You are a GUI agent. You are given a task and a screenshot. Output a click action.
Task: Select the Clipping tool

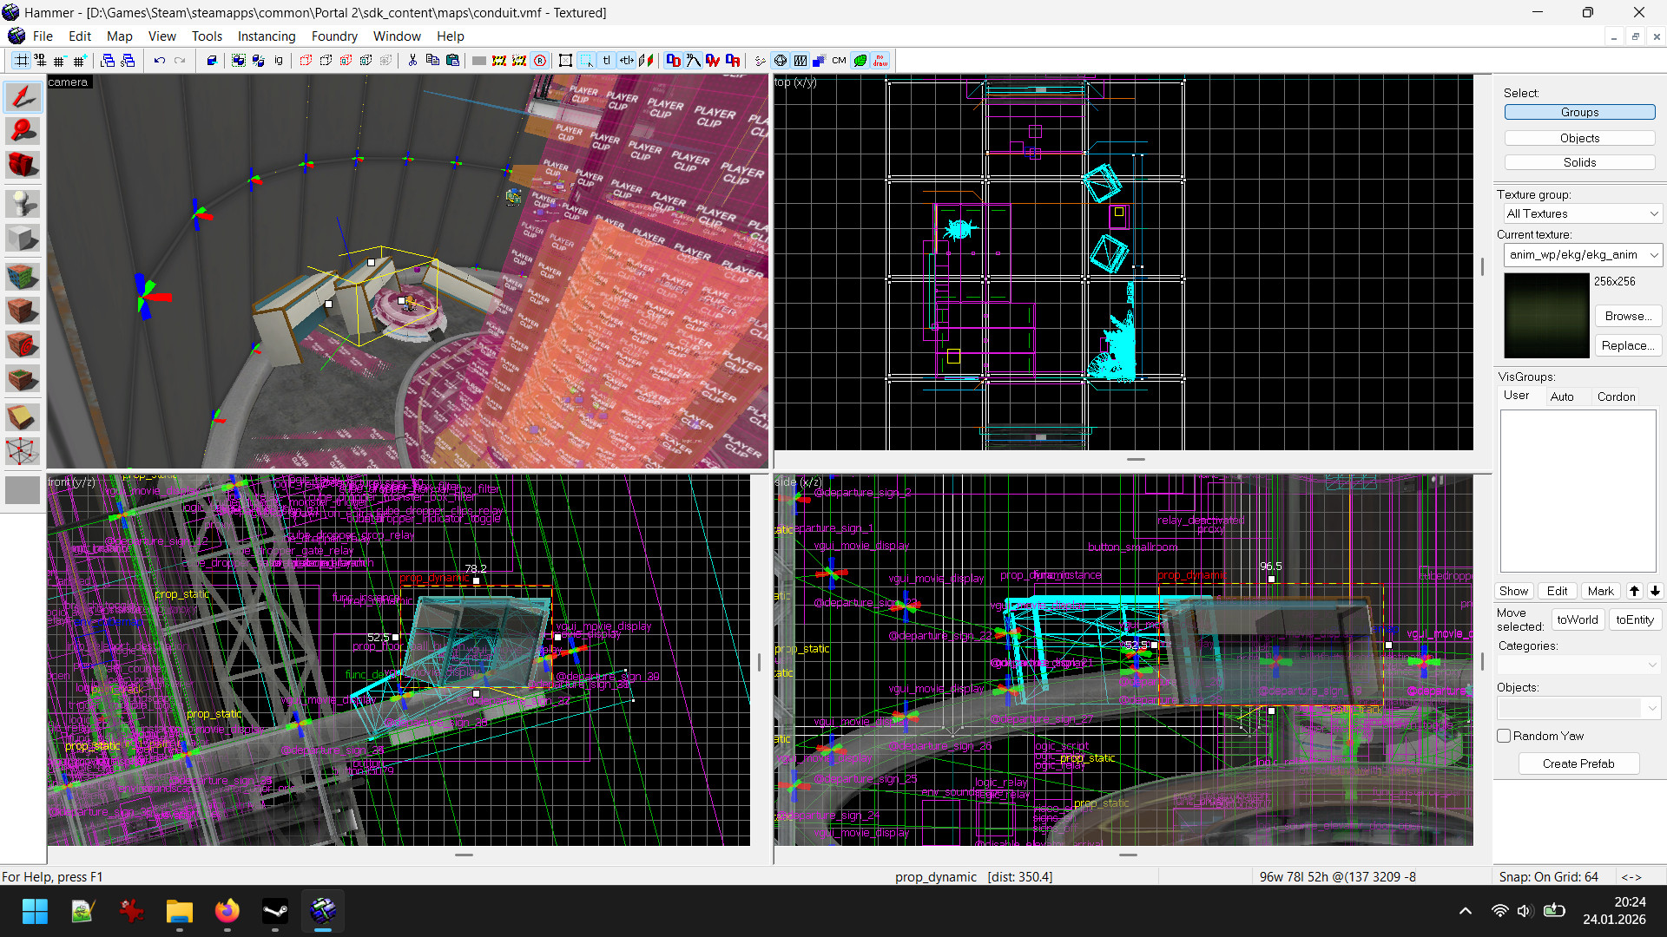[23, 417]
